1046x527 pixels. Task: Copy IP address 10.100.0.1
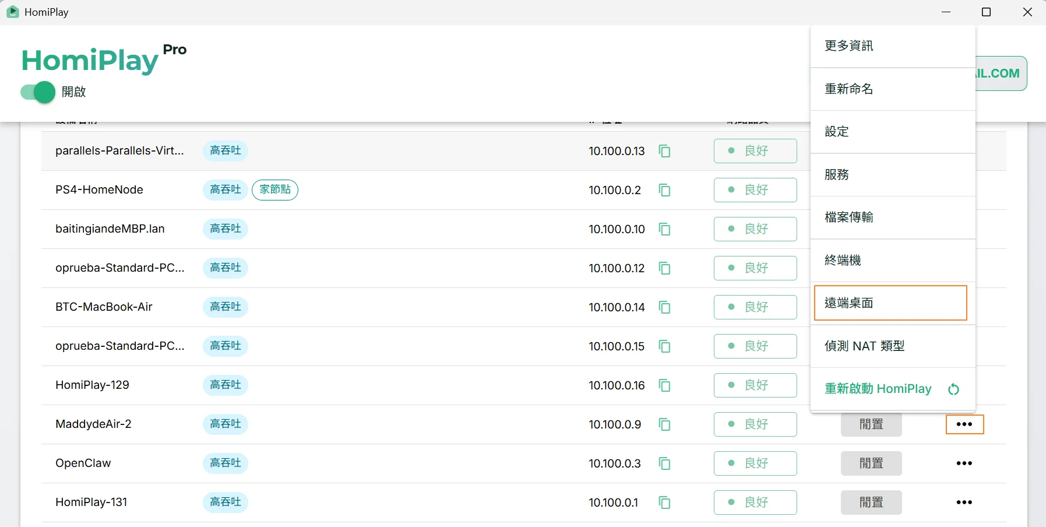point(664,503)
